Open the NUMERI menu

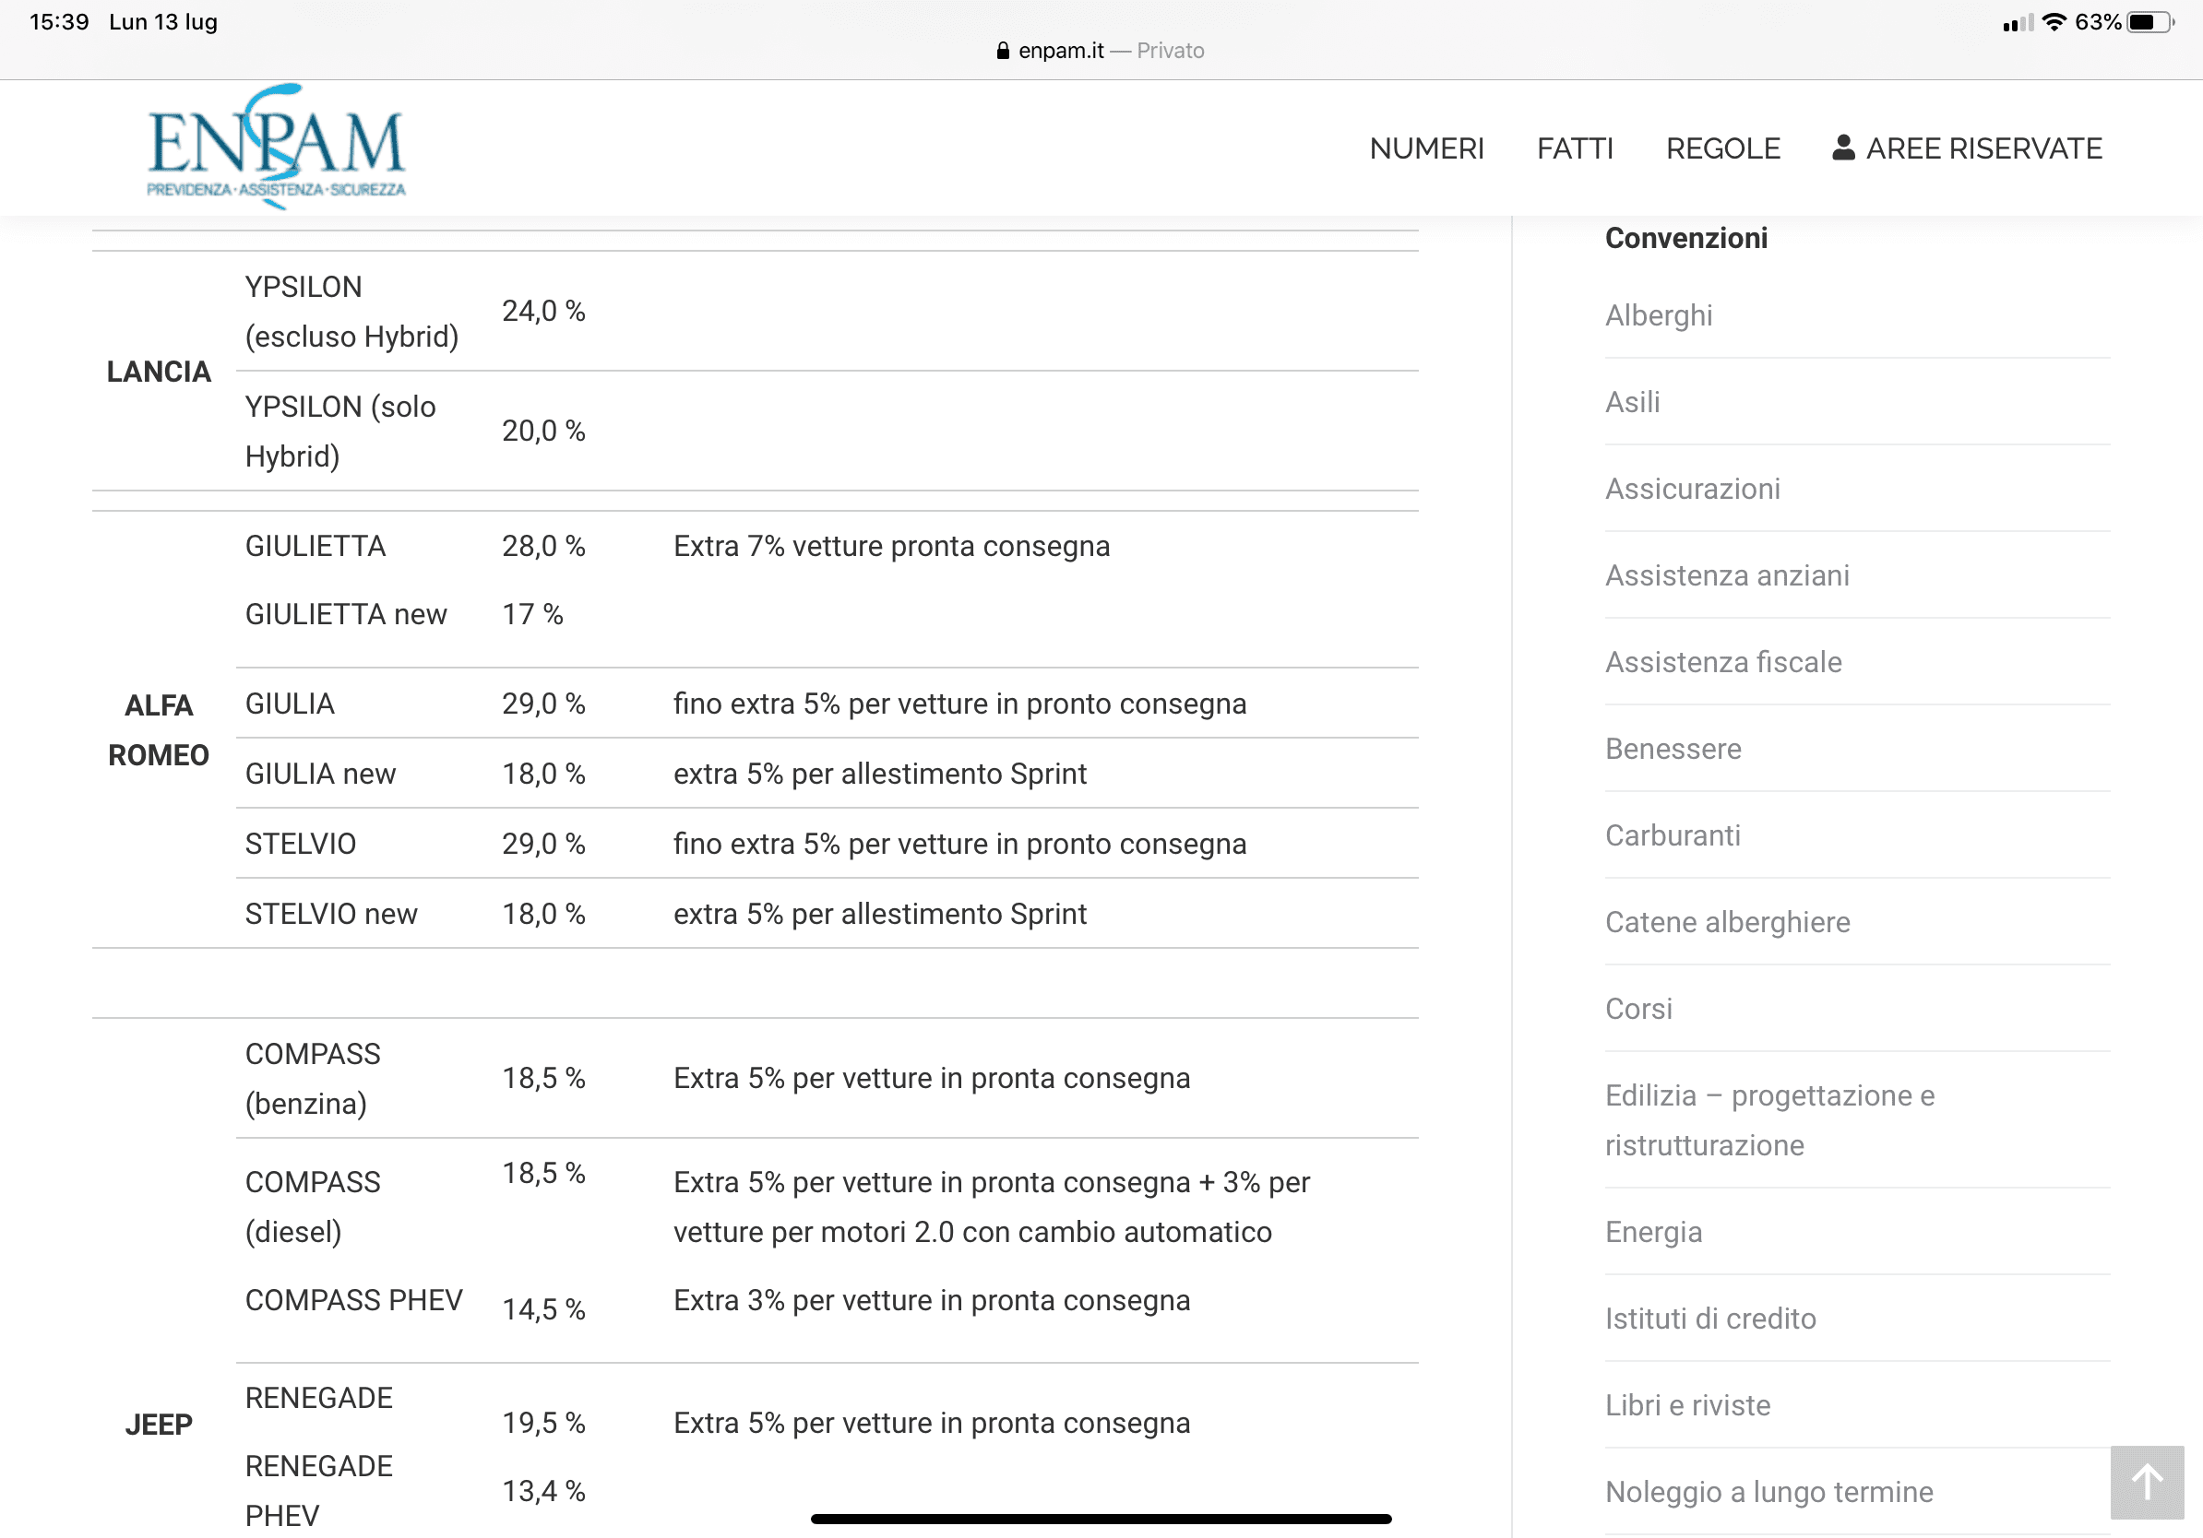click(1426, 148)
